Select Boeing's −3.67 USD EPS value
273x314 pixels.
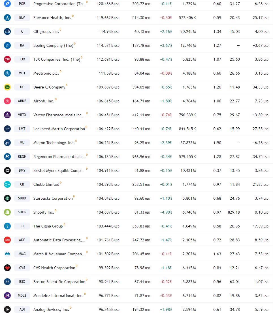click(x=261, y=45)
